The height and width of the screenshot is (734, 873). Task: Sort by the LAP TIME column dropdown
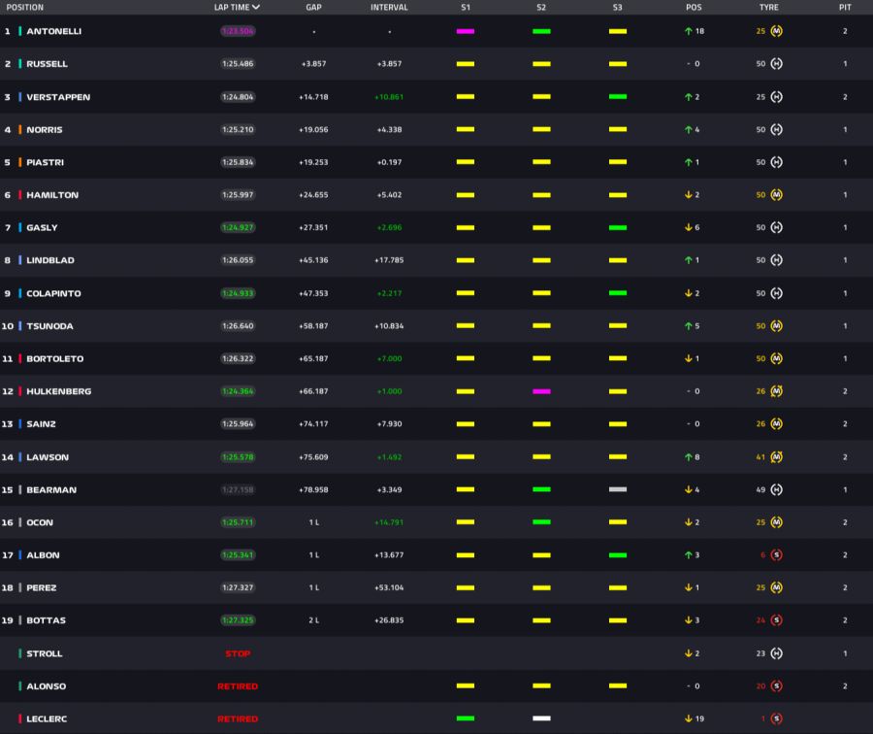[x=238, y=7]
